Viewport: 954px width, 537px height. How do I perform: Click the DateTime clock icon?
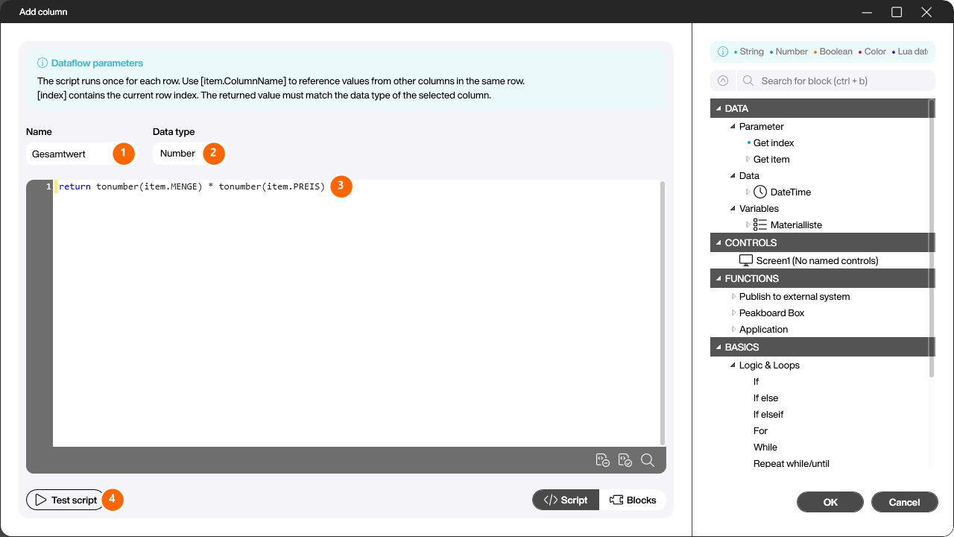pos(760,192)
